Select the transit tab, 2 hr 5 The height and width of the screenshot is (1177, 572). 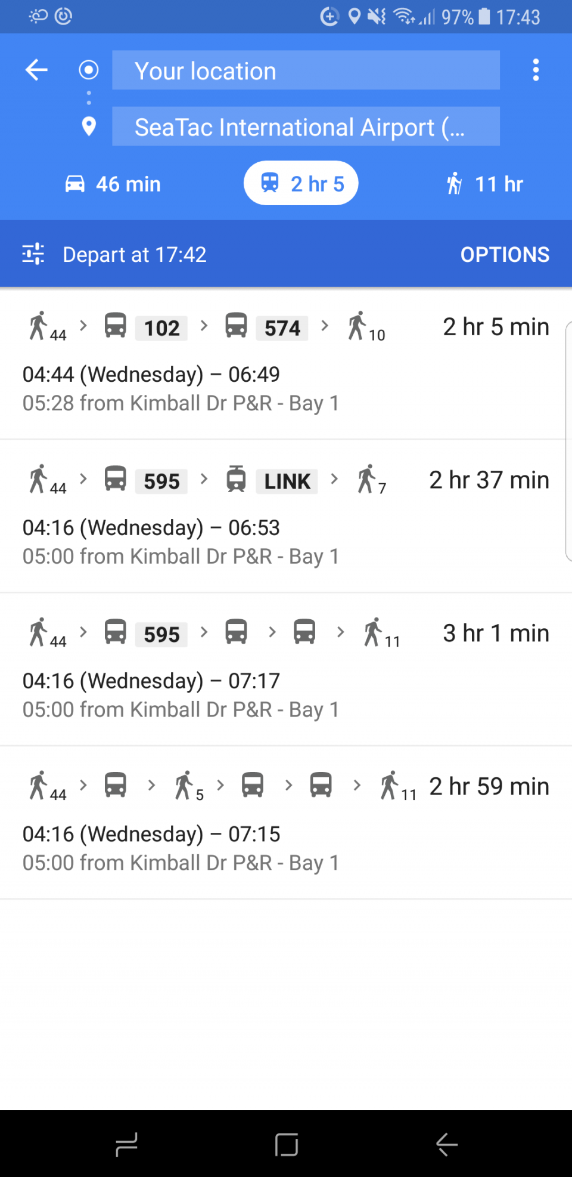pyautogui.click(x=301, y=184)
